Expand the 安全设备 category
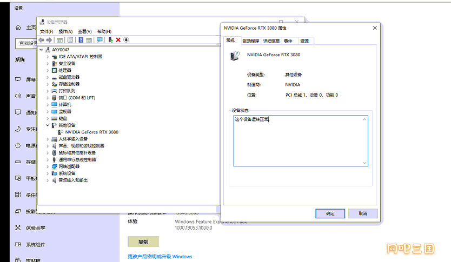The height and width of the screenshot is (262, 451). point(48,64)
